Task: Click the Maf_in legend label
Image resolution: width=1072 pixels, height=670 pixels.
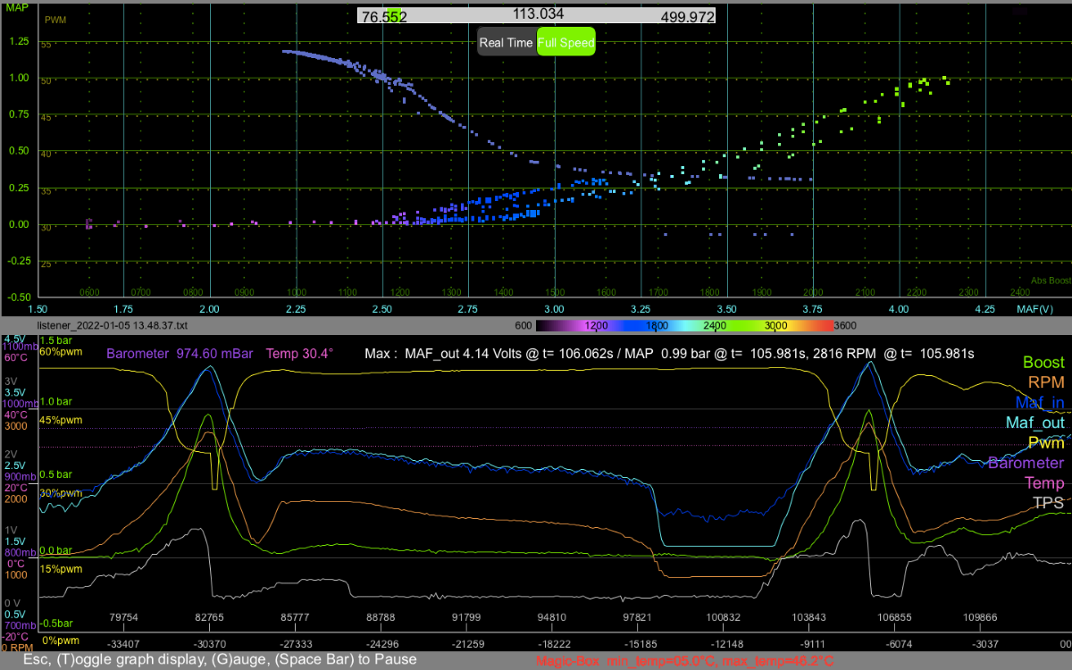Action: [x=1038, y=403]
